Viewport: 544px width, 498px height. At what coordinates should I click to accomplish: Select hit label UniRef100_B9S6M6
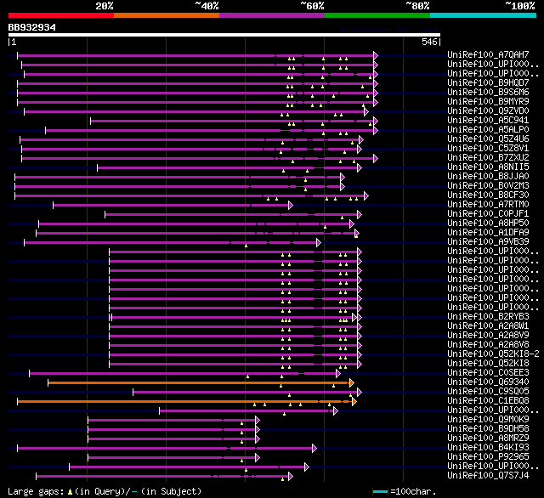488,93
